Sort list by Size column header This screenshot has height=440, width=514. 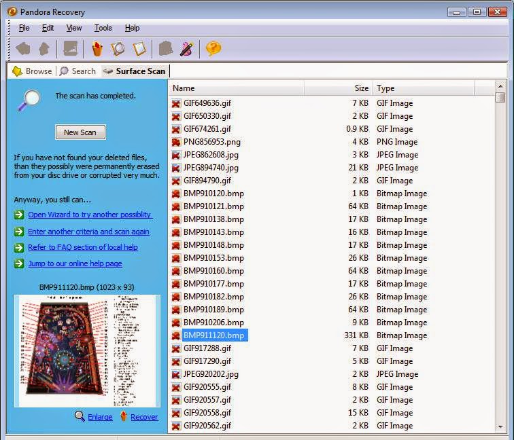tap(339, 88)
